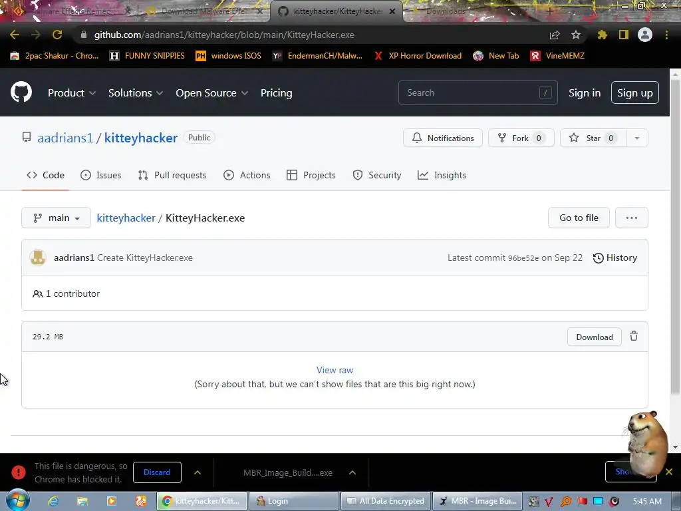This screenshot has width=681, height=511.
Task: Switch to the Security tab
Action: (377, 175)
